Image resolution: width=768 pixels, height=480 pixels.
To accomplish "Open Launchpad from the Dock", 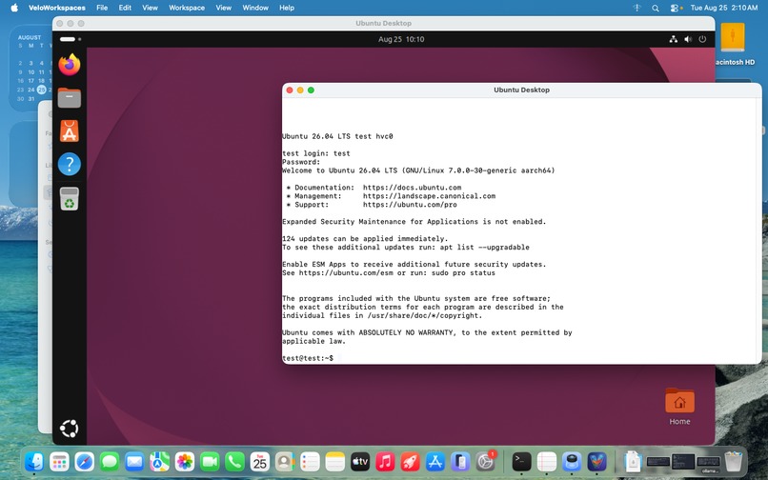I will point(59,461).
